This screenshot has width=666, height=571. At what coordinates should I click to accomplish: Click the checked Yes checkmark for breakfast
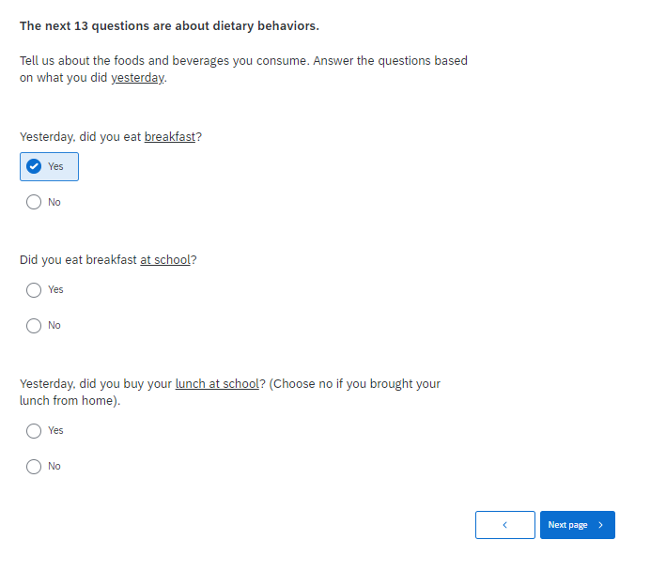point(34,166)
